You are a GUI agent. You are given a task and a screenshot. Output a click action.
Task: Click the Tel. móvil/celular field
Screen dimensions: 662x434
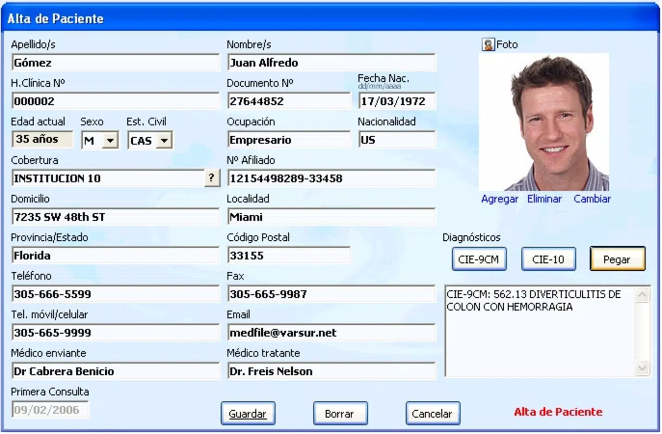click(x=115, y=333)
